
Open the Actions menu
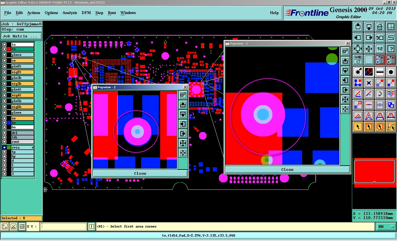34,13
